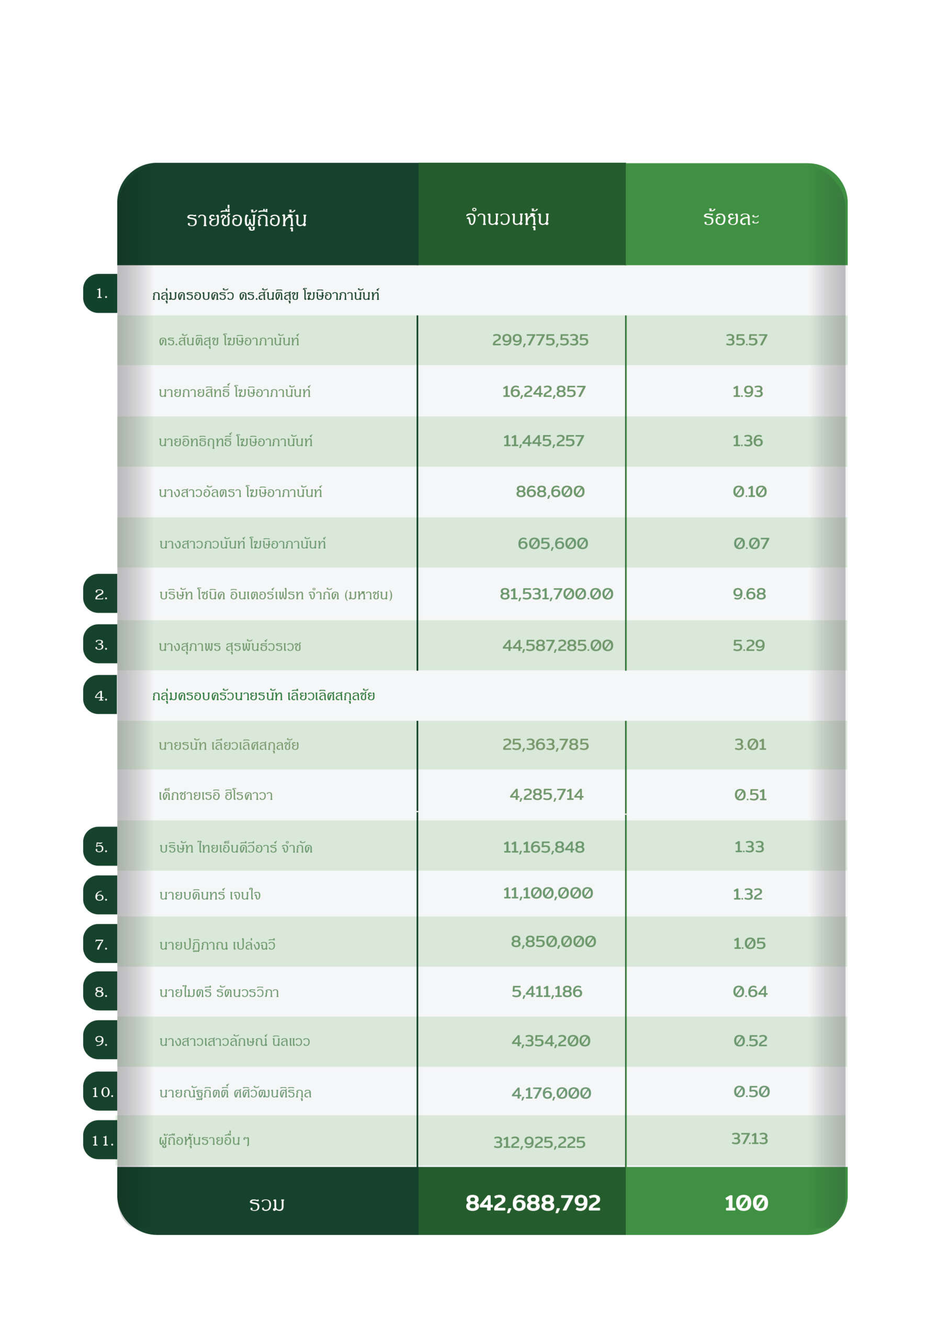Select the value 81,531,700.00

tap(556, 594)
